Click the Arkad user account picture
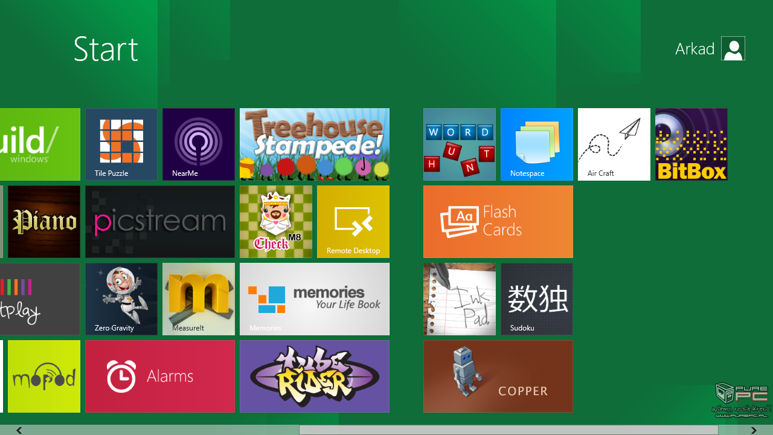This screenshot has width=773, height=435. coord(733,49)
